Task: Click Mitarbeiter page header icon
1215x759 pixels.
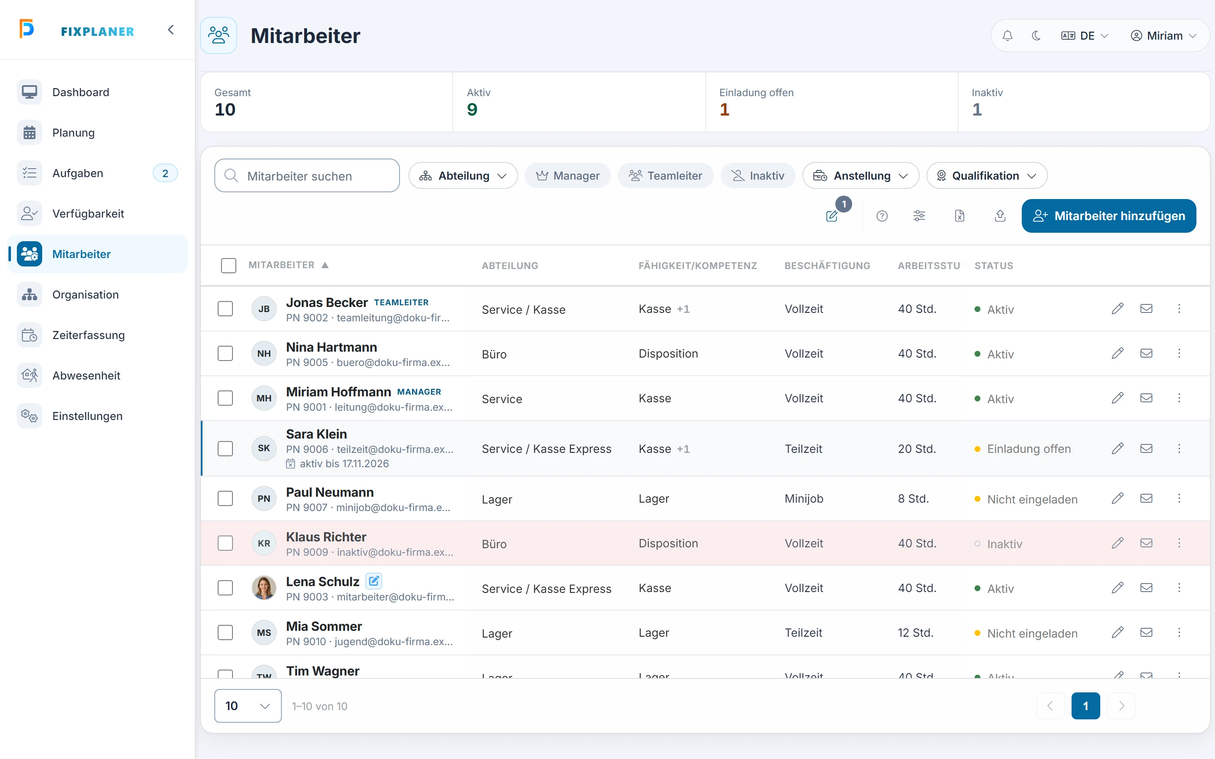Action: tap(219, 36)
